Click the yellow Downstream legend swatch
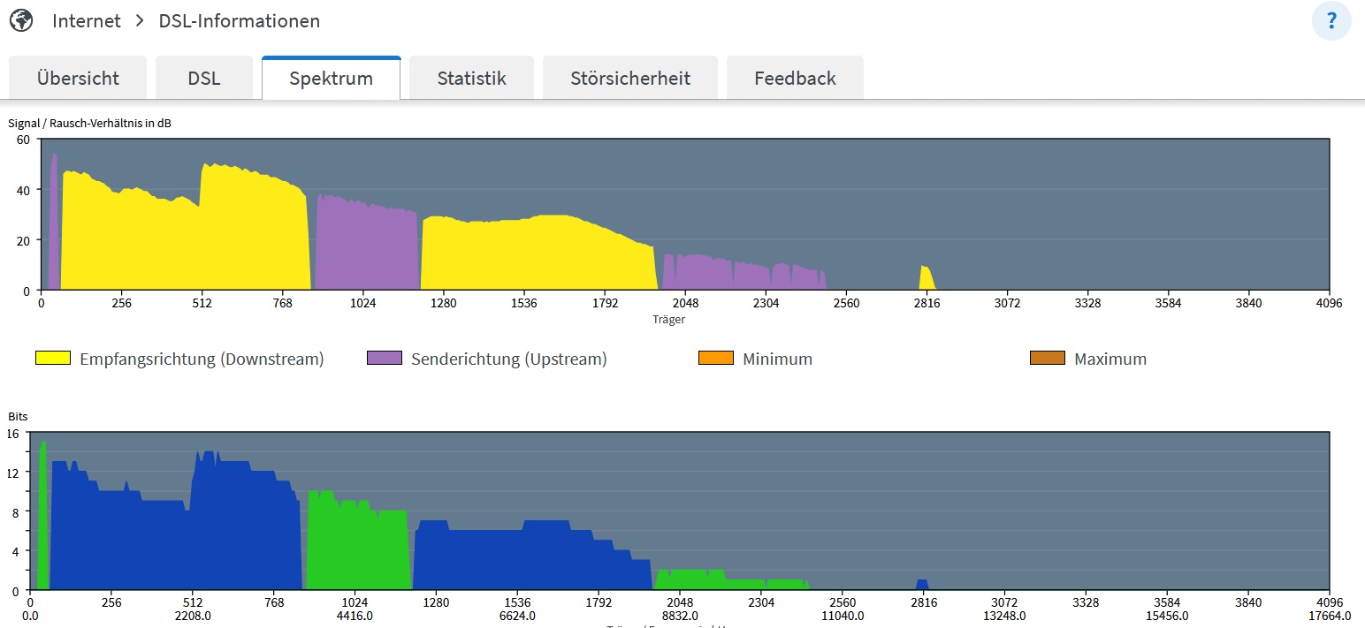The width and height of the screenshot is (1365, 628). click(x=53, y=359)
